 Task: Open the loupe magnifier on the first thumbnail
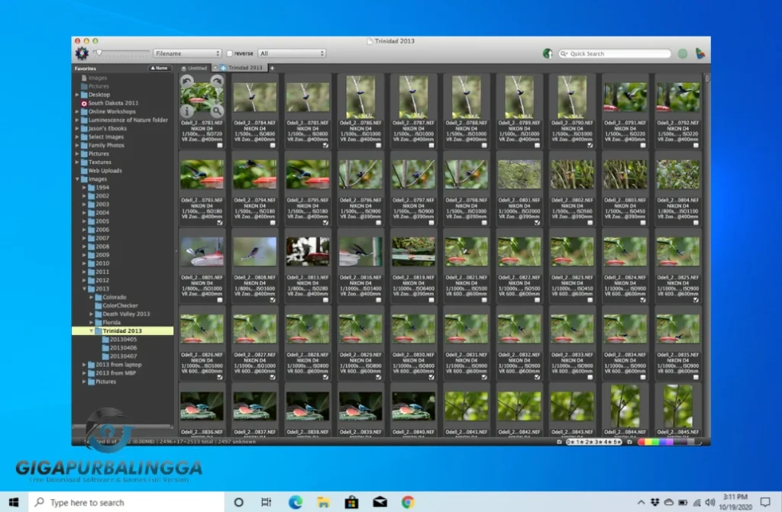[218, 110]
